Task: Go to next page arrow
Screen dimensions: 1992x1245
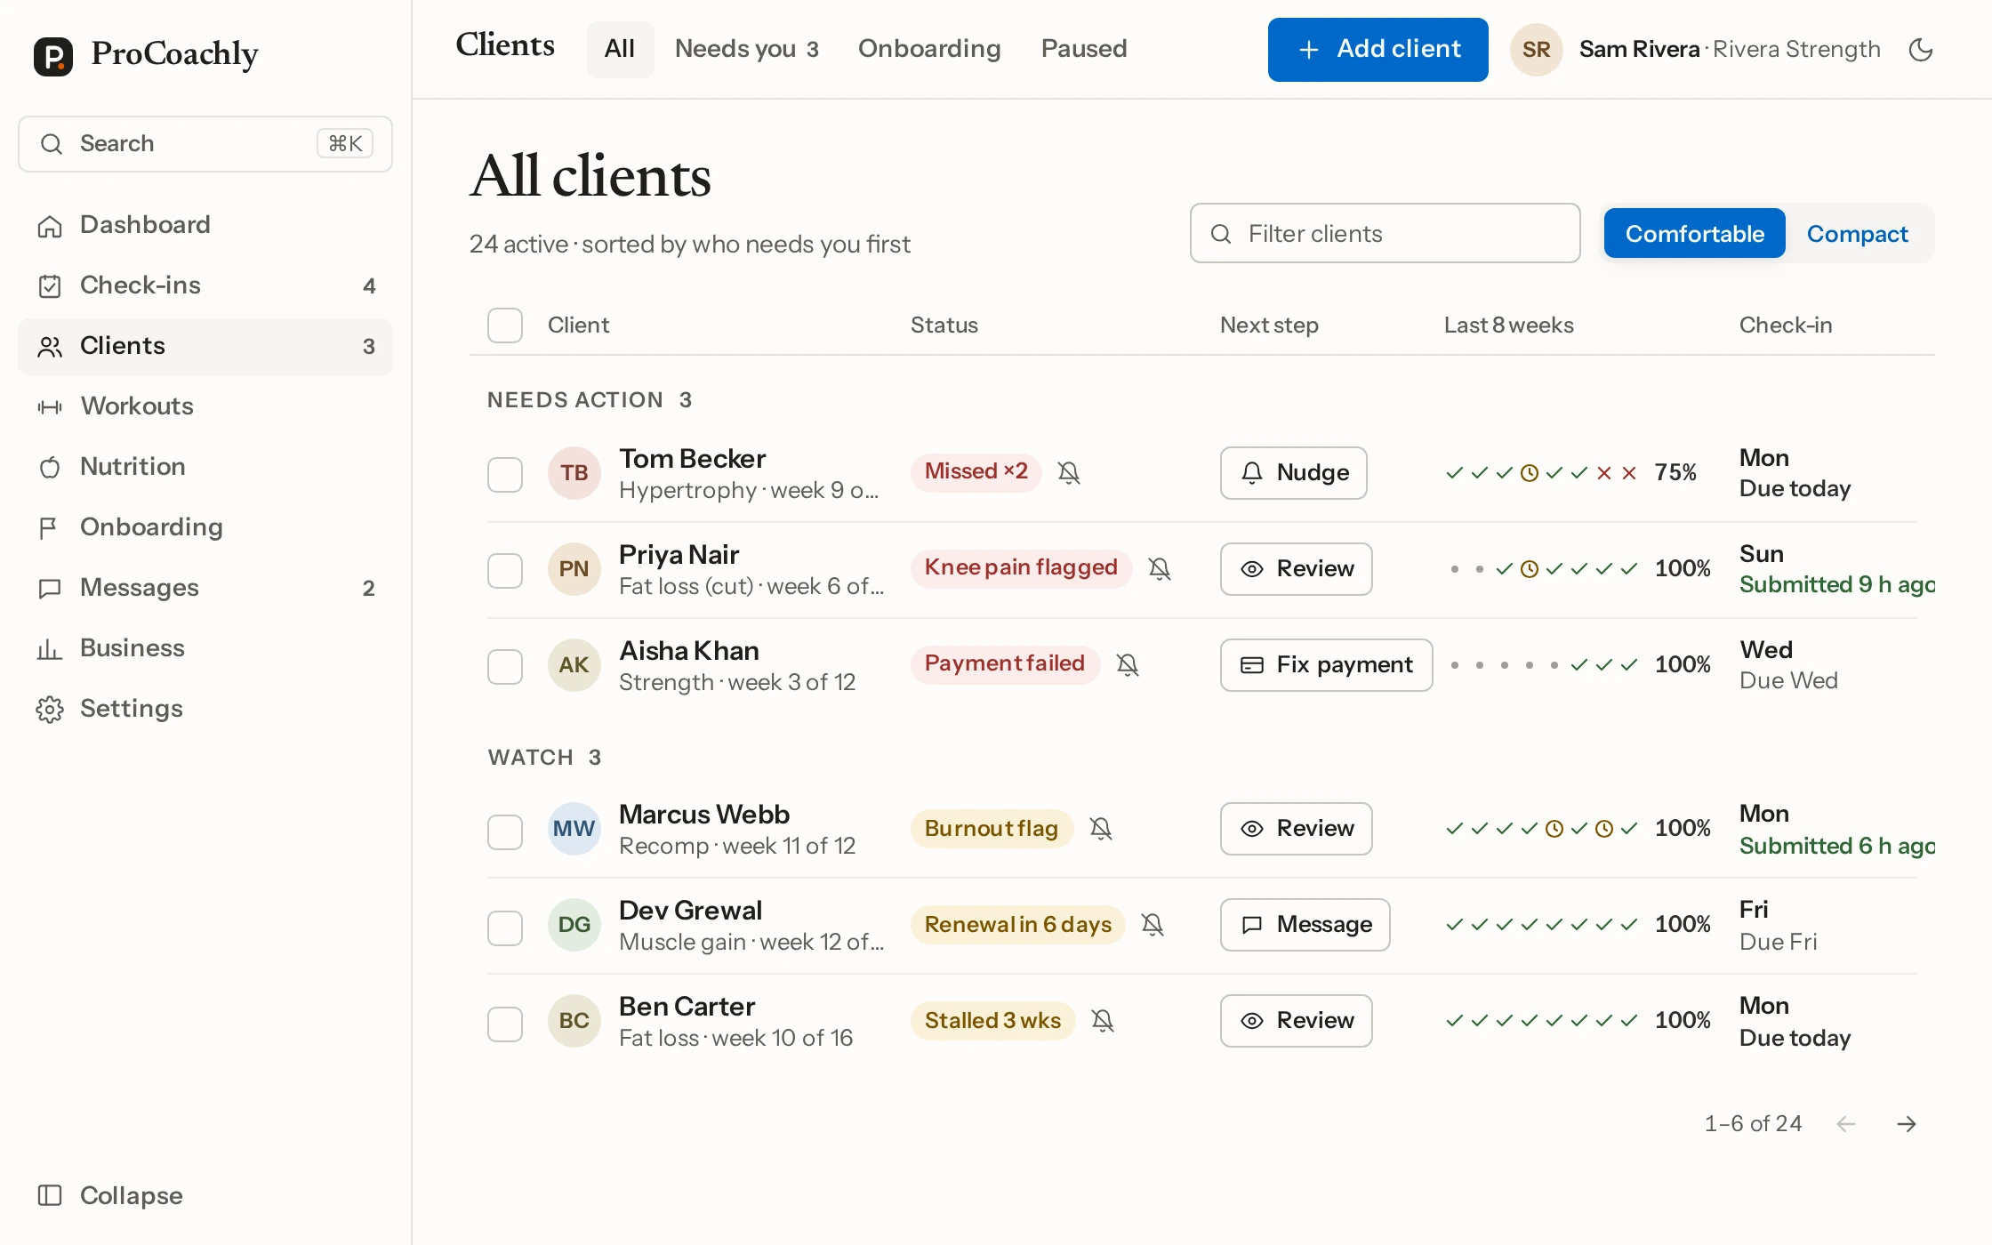Action: click(1907, 1124)
